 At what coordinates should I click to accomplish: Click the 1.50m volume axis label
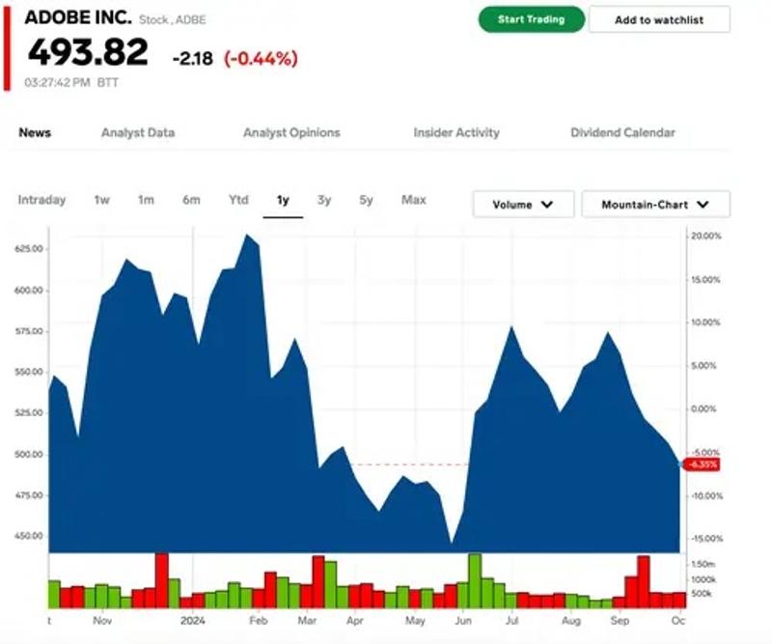pyautogui.click(x=703, y=564)
